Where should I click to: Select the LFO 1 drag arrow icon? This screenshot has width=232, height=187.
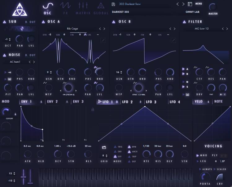tap(100, 102)
